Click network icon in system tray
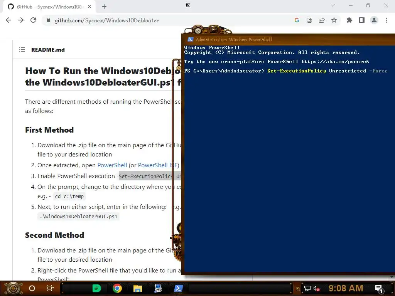 307,288
